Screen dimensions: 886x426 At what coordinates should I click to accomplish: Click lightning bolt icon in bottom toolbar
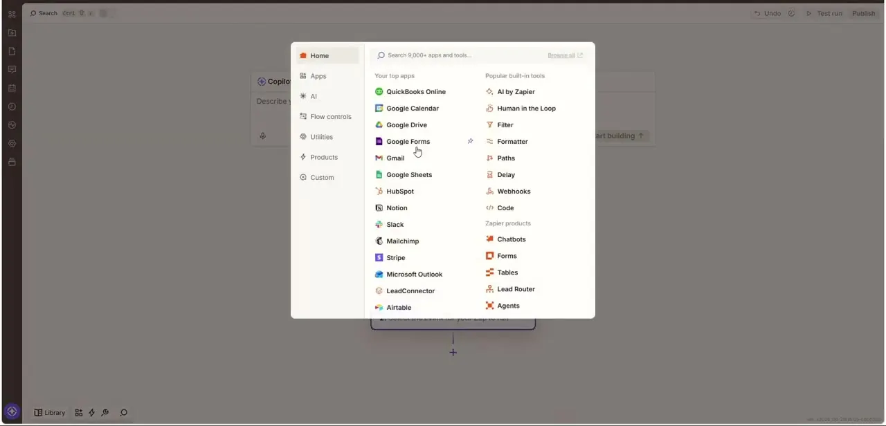coord(91,412)
